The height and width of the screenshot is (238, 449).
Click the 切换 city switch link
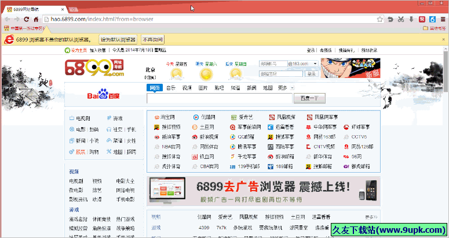150,77
